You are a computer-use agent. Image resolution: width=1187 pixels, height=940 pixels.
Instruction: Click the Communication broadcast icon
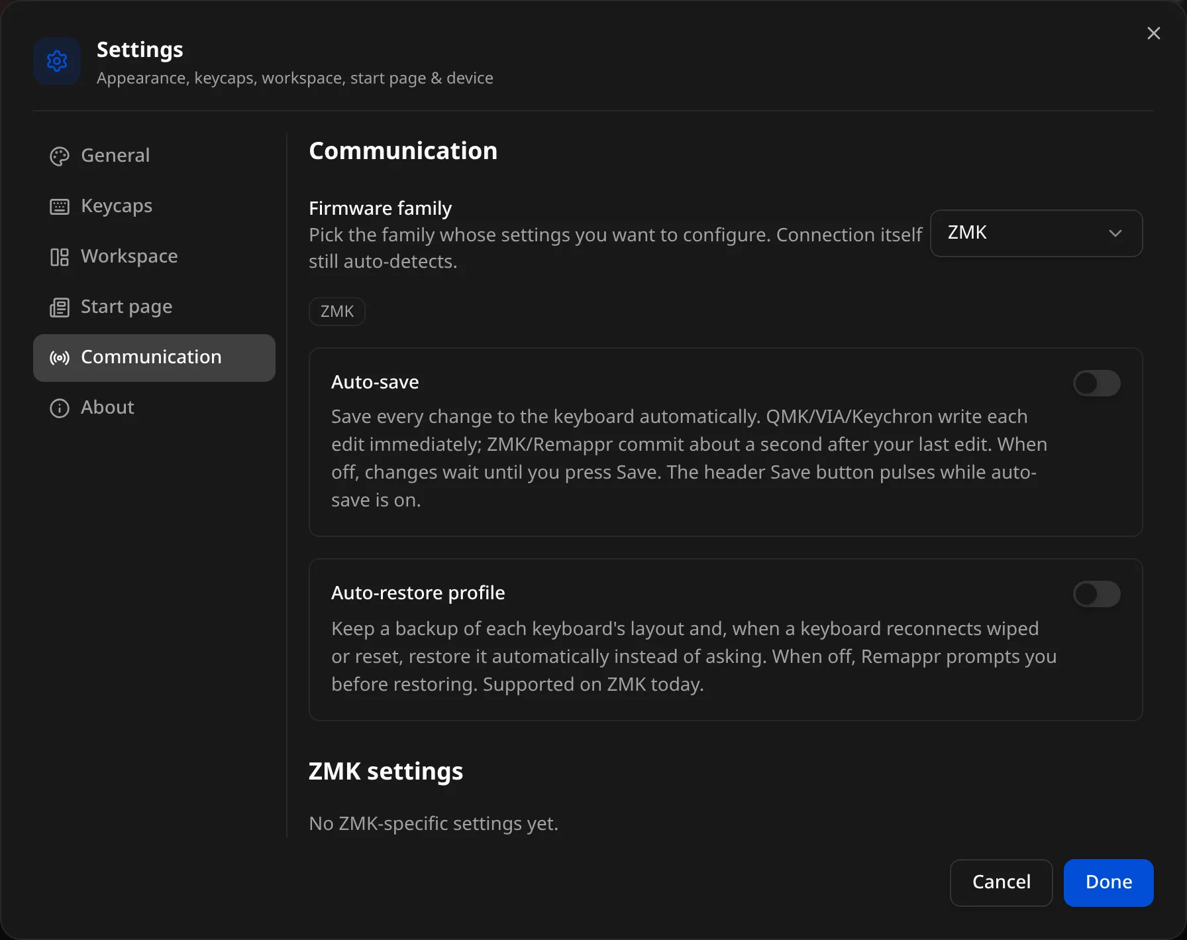tap(60, 358)
